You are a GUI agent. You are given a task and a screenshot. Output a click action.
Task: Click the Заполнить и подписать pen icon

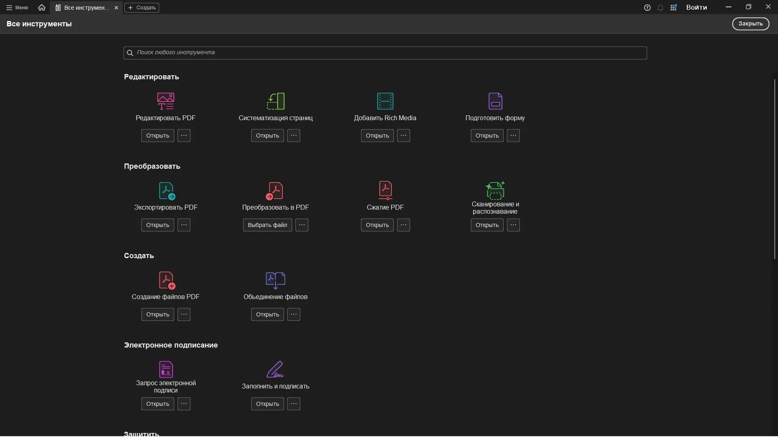point(276,369)
